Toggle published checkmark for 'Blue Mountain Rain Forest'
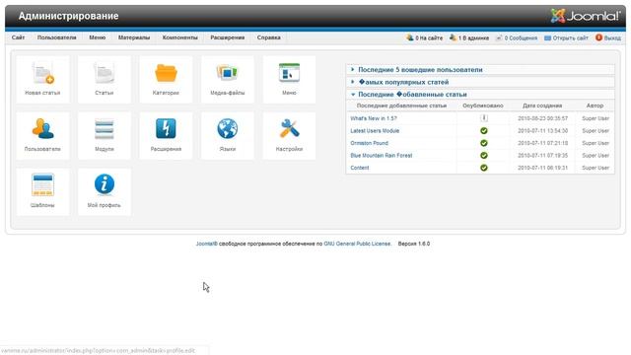 coord(484,156)
